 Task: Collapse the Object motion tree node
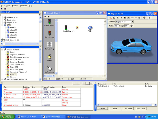(2, 50)
